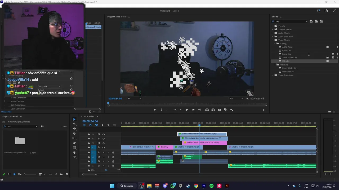Expand Lumetri Presets folder
The height and width of the screenshot is (190, 339).
coord(272,30)
